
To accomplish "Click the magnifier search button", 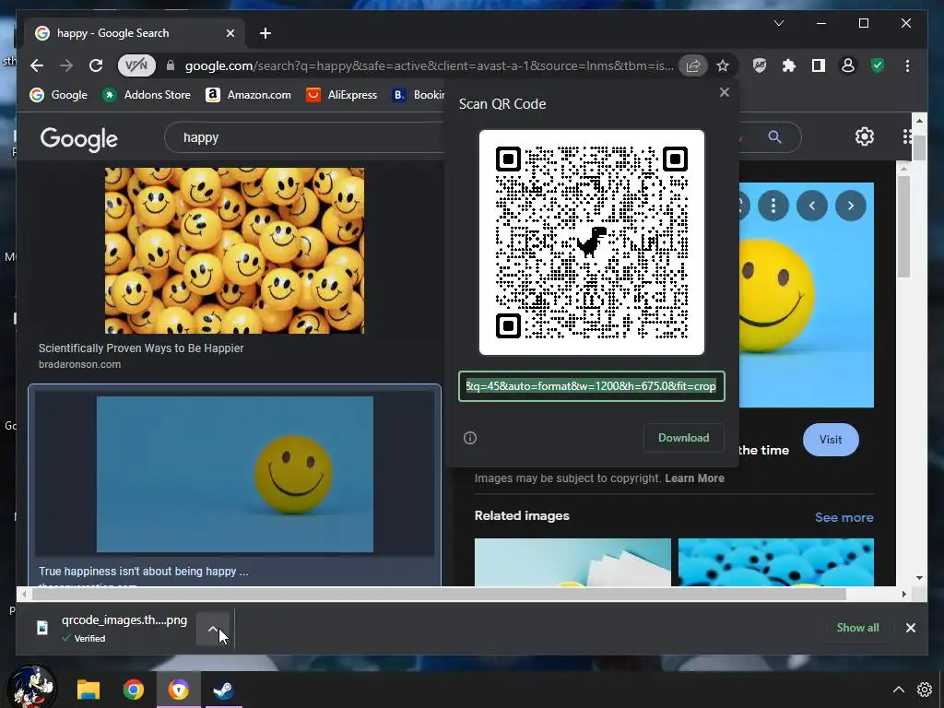I will (x=774, y=137).
